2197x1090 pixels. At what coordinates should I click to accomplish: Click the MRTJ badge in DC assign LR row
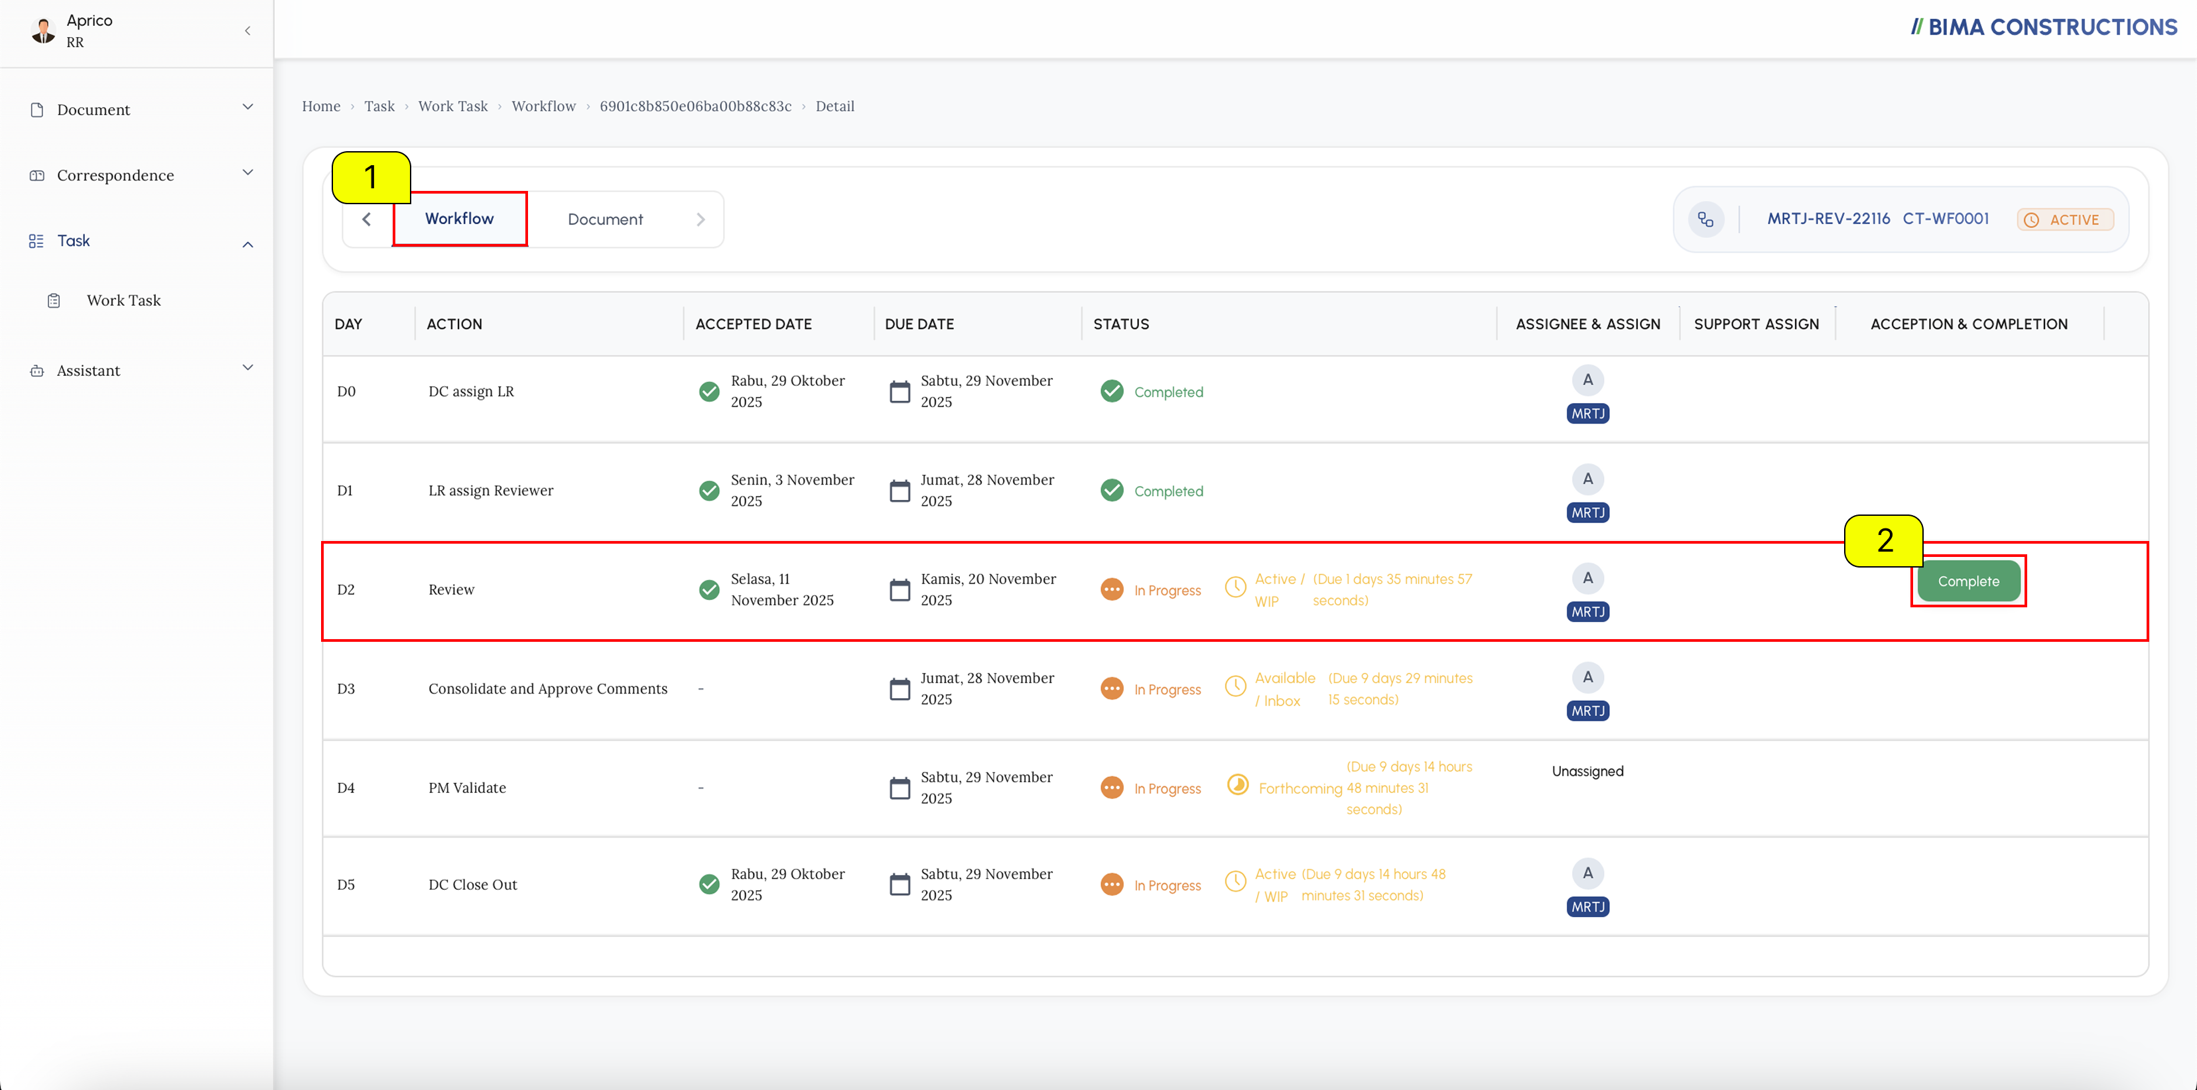1588,413
